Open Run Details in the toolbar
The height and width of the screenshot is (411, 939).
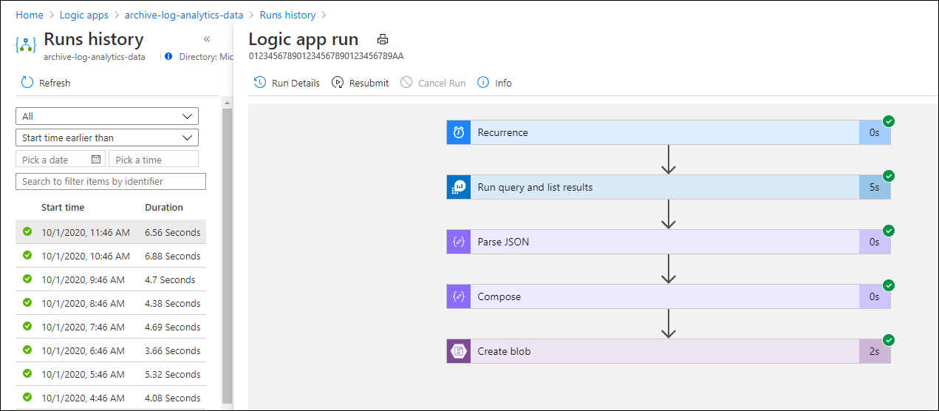(287, 83)
